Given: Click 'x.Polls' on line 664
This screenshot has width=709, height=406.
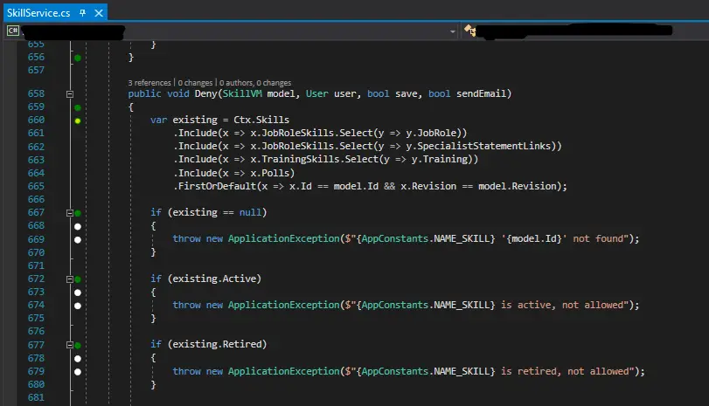Looking at the screenshot, I should tap(269, 173).
